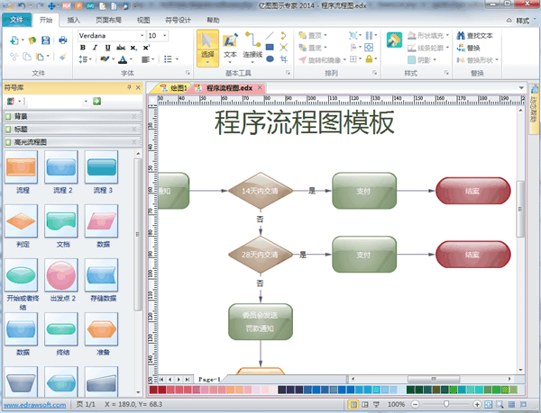Toggle the pin on the 符号库 panel
The height and width of the screenshot is (413, 541).
coord(129,87)
